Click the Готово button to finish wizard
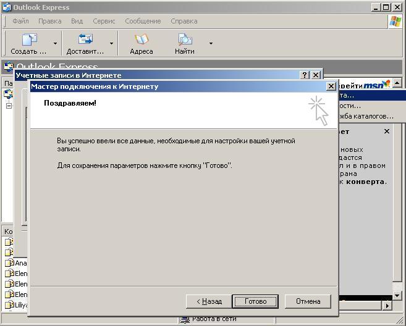Viewport: 406px width, 326px height. 255,301
